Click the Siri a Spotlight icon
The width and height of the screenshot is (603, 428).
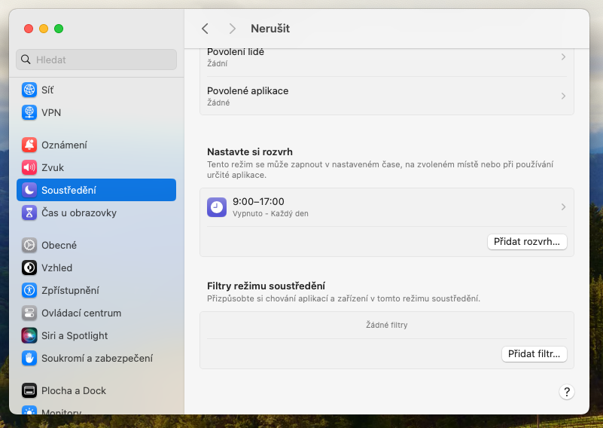pos(29,335)
